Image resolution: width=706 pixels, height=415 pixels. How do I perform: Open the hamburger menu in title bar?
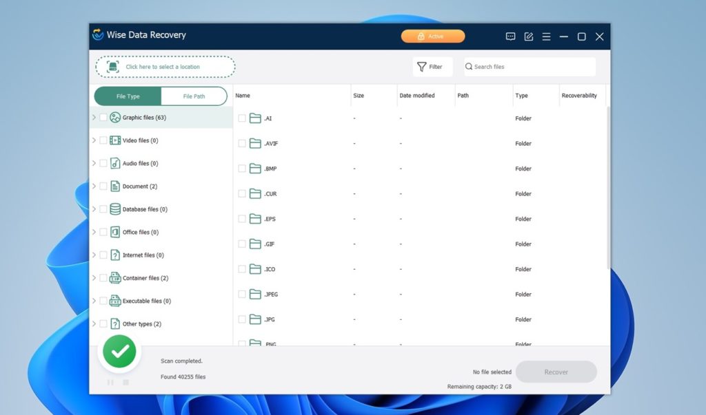click(546, 36)
